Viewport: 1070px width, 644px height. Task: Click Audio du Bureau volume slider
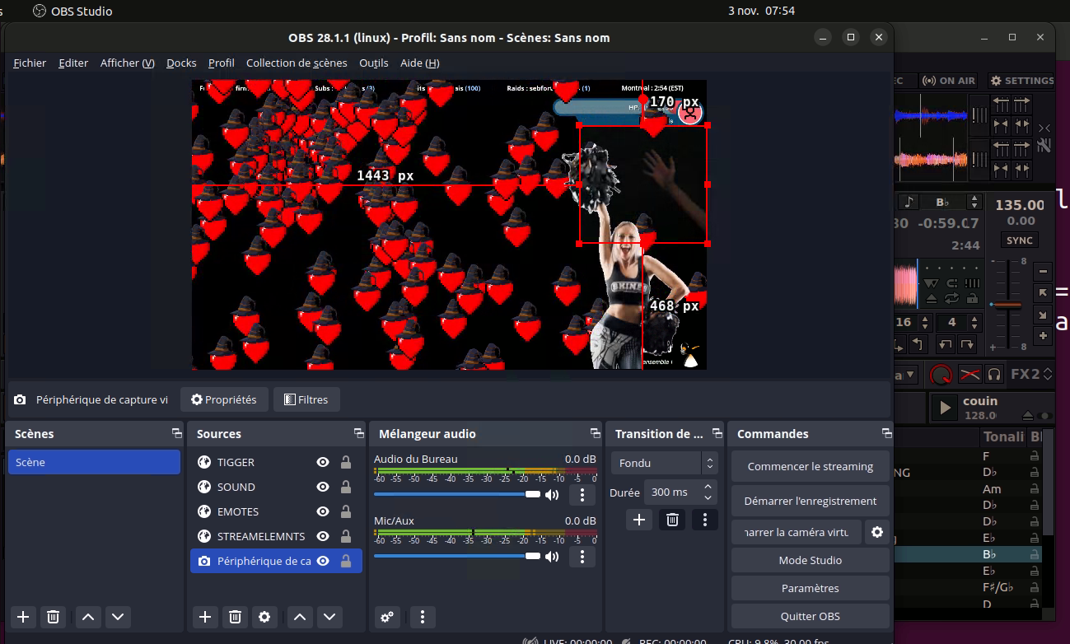tap(457, 494)
